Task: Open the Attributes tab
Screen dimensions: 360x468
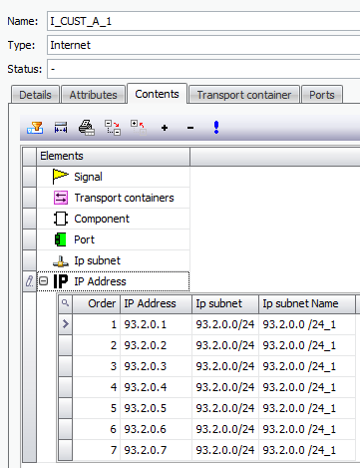Action: coord(93,95)
